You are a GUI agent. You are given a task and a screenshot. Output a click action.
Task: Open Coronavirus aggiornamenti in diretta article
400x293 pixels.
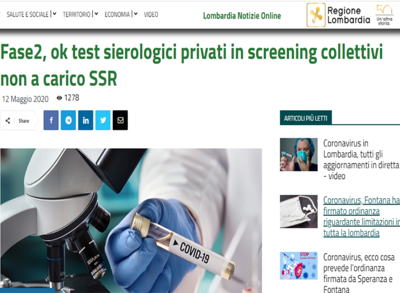(x=361, y=159)
